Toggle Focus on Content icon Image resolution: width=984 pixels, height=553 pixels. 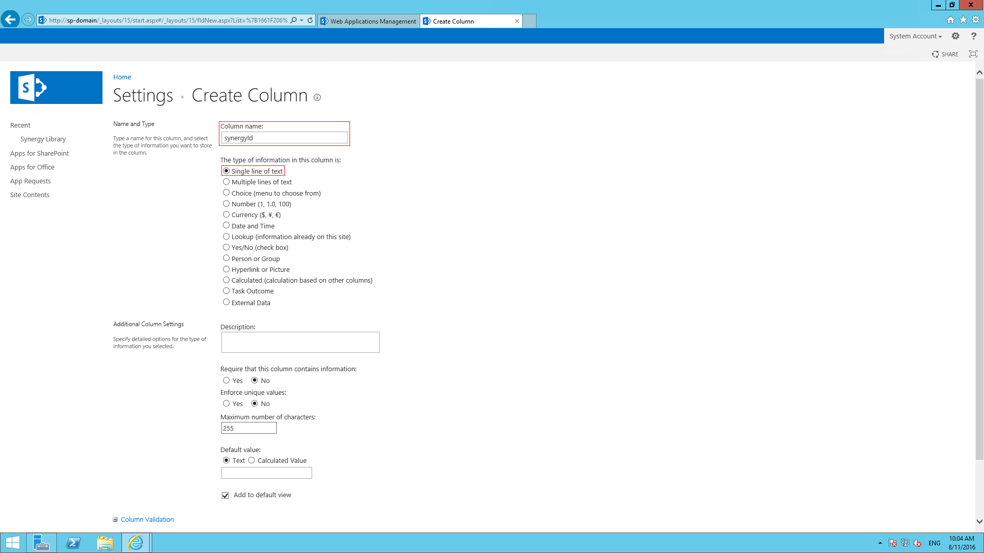point(973,54)
